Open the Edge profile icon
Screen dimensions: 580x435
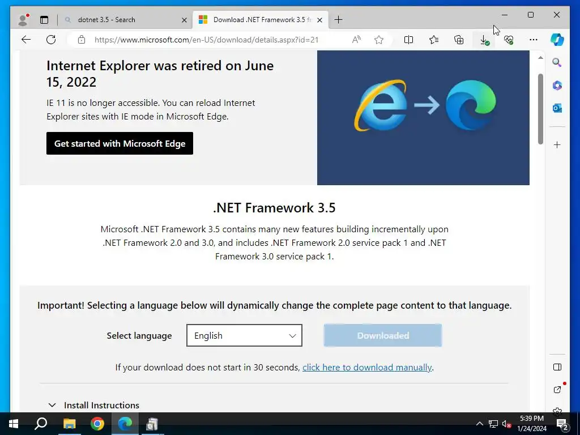tap(23, 20)
